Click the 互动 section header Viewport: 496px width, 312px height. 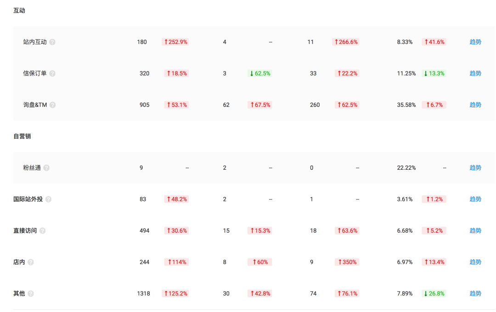click(x=19, y=11)
